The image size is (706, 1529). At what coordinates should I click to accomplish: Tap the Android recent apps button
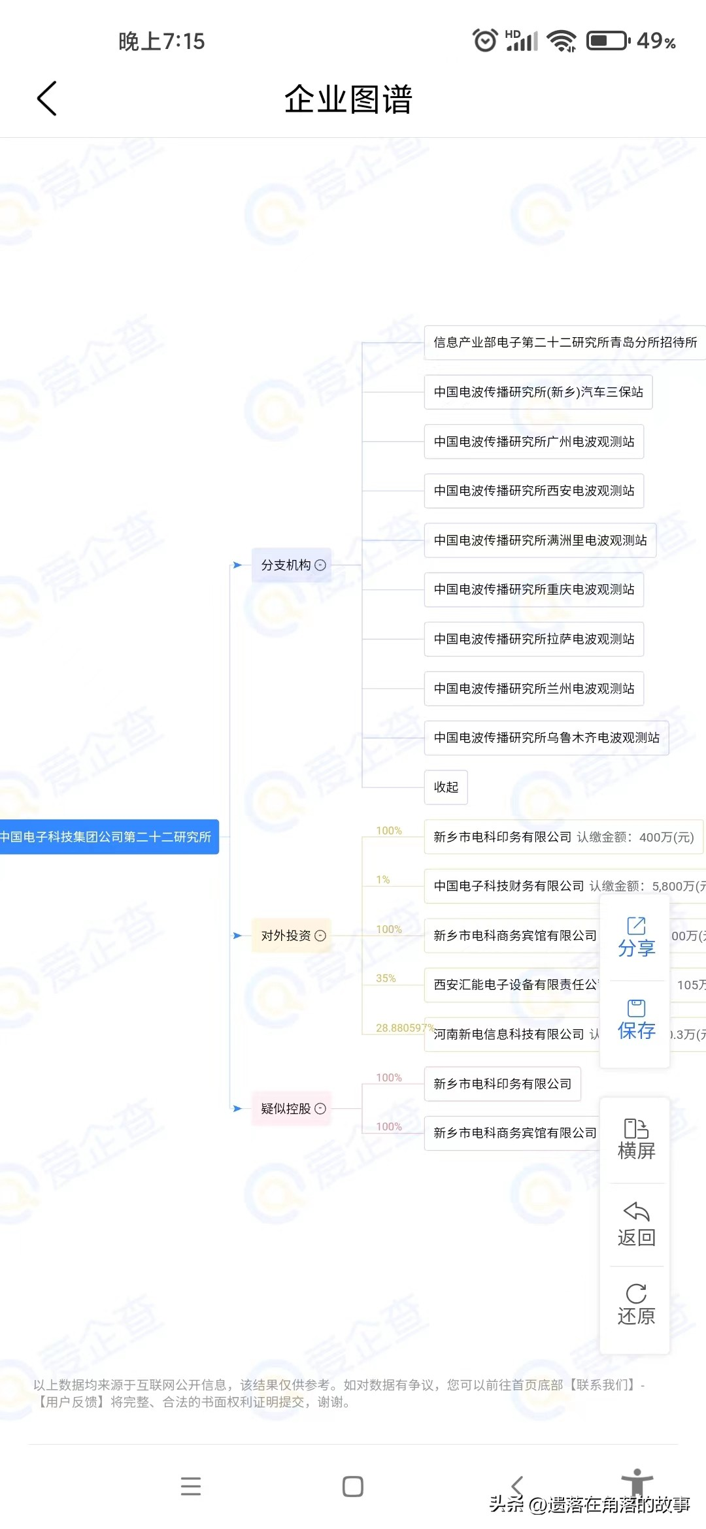tap(191, 1487)
